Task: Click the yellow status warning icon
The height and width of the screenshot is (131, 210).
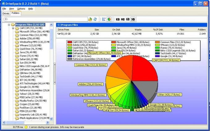Action: pyautogui.click(x=26, y=127)
